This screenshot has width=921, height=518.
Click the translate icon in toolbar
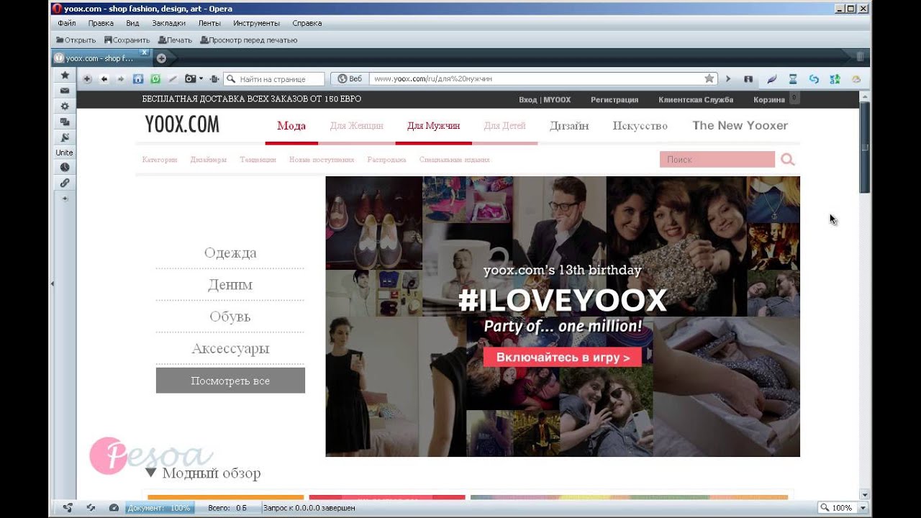(x=835, y=79)
